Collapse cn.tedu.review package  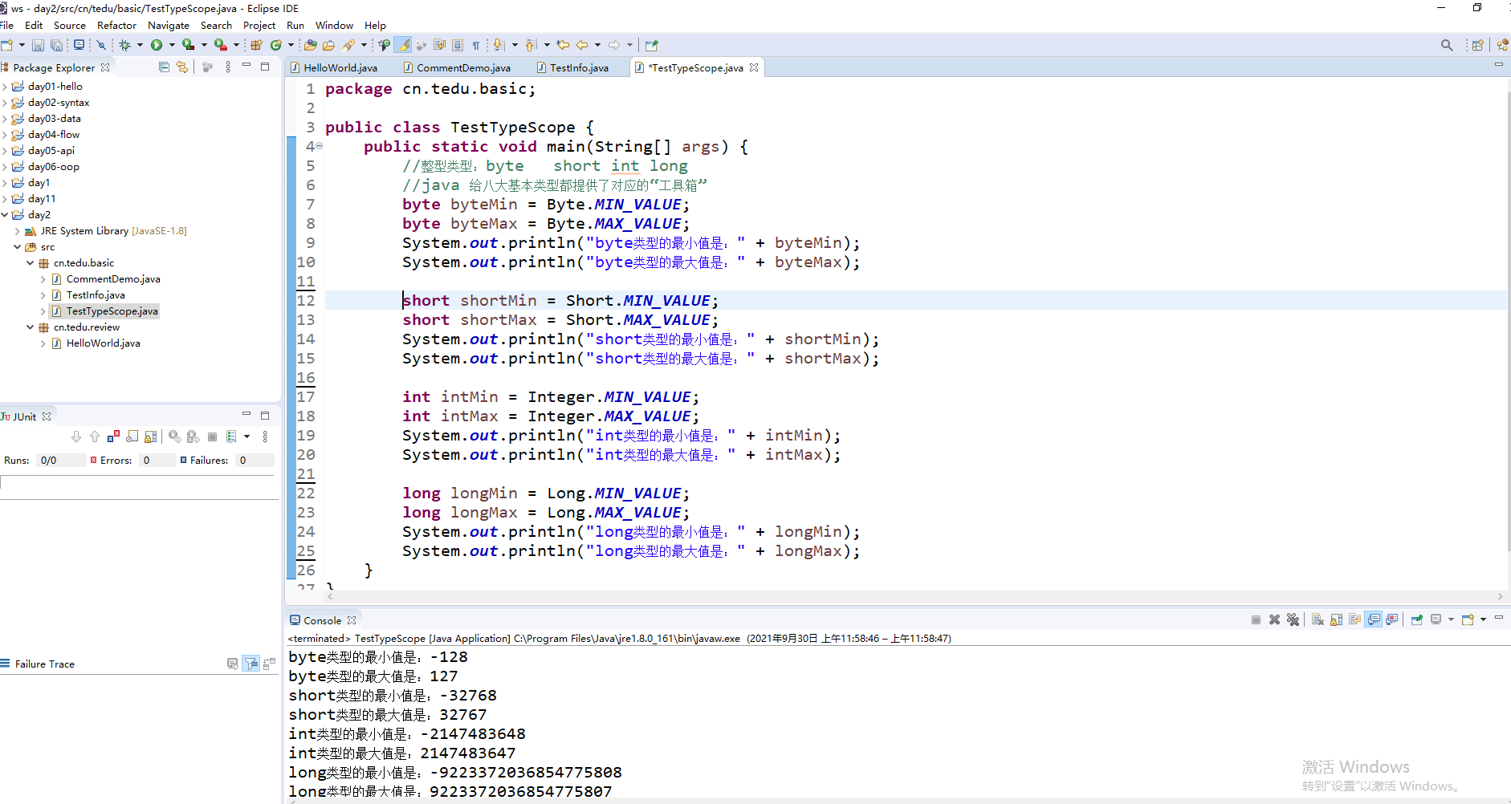31,327
